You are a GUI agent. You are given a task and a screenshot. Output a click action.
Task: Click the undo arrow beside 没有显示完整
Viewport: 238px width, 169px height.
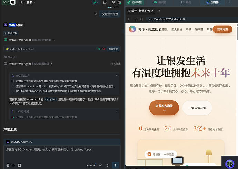pyautogui.click(x=96, y=14)
